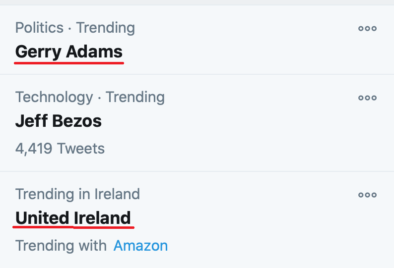Click red underline beneath United Ireland
Image resolution: width=394 pixels, height=268 pixels.
[x=73, y=227]
